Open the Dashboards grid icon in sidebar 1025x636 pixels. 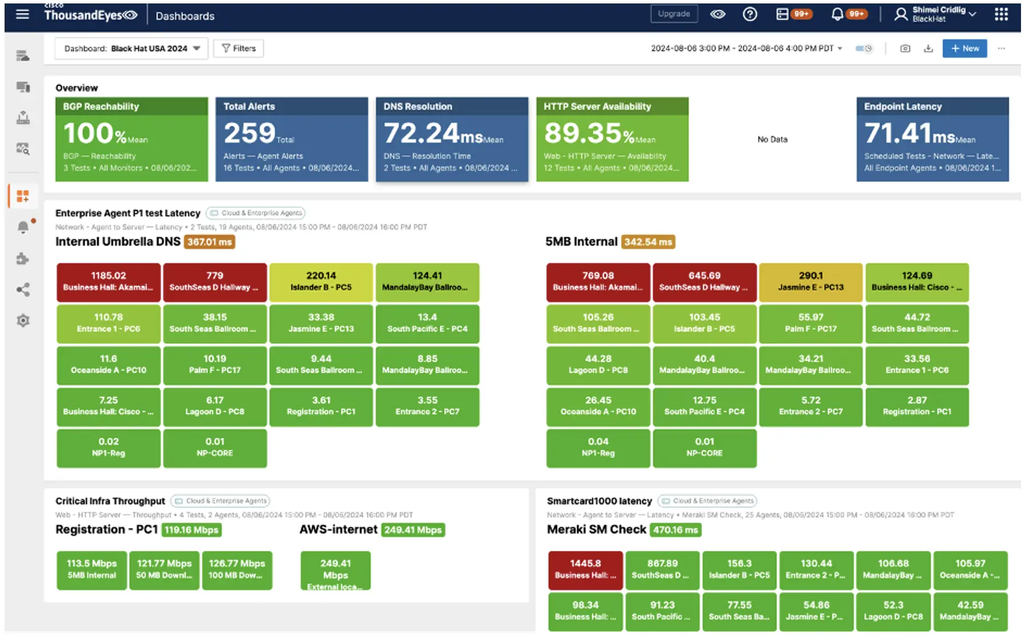coord(23,195)
